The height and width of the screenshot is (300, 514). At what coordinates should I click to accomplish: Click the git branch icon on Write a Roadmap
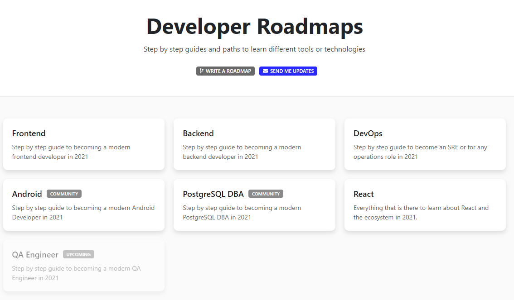click(202, 71)
